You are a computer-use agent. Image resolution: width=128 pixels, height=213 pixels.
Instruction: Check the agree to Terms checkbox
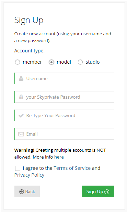(18, 168)
